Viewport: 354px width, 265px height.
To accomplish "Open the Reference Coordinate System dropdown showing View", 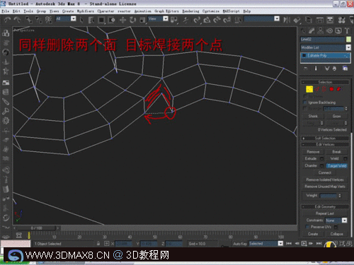I will (x=158, y=19).
